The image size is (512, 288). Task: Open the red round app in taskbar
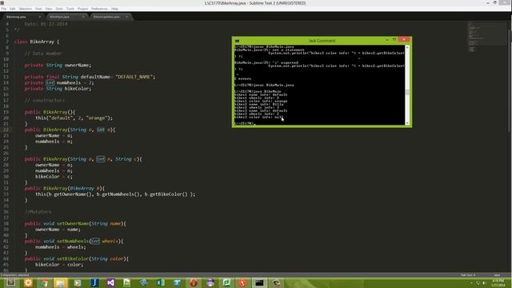coord(194,282)
